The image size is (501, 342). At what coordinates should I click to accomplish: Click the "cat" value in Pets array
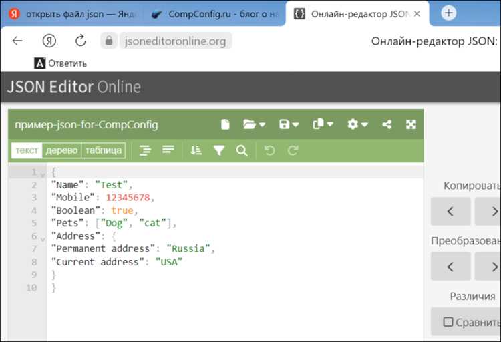(x=152, y=223)
